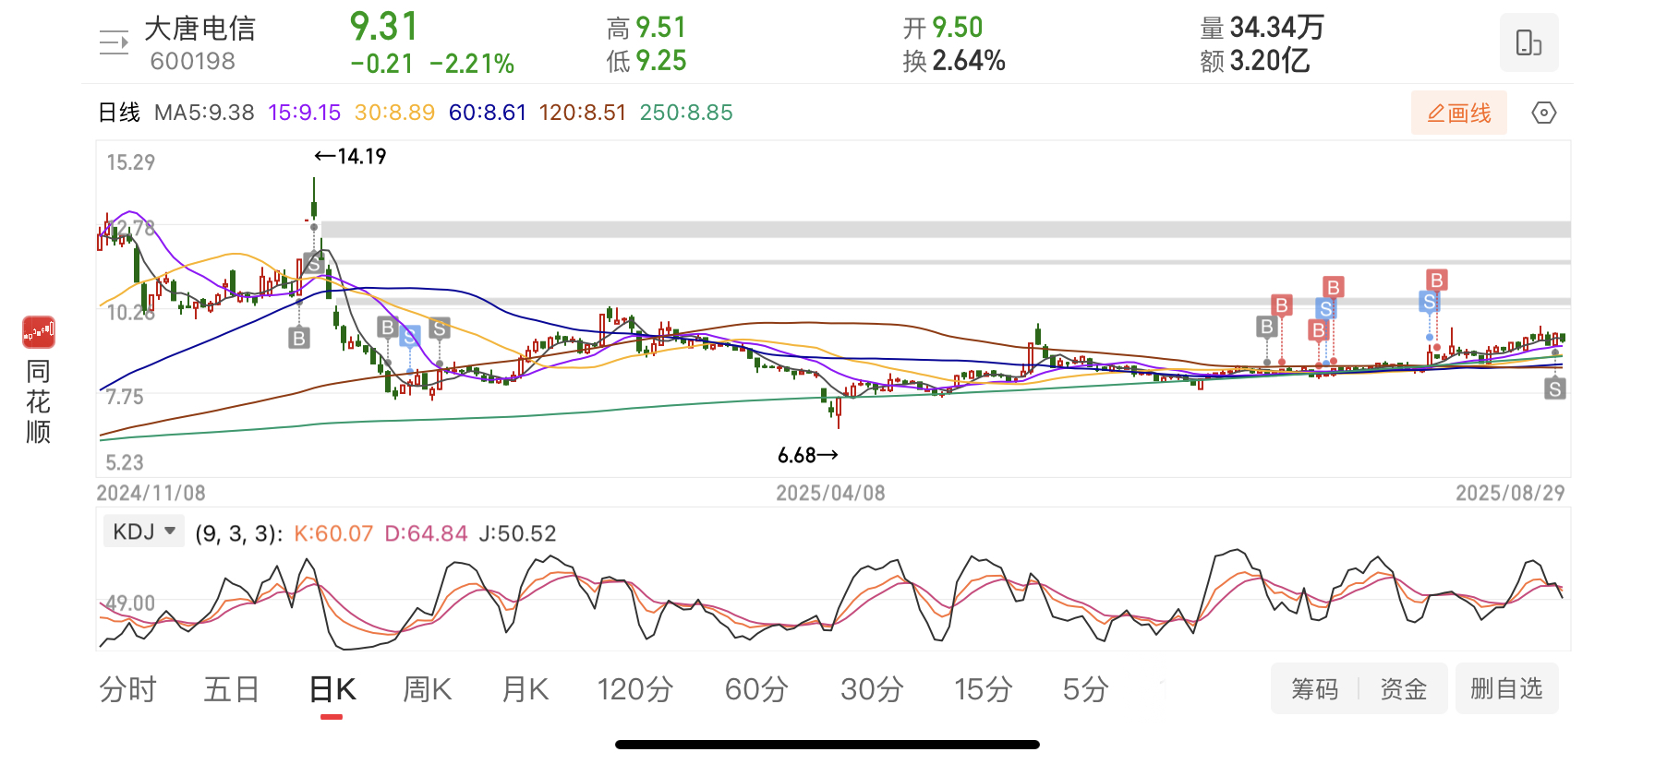Tap the landscape/portrait rotate icon
Viewport: 1655px width, 764px height.
pyautogui.click(x=1528, y=42)
